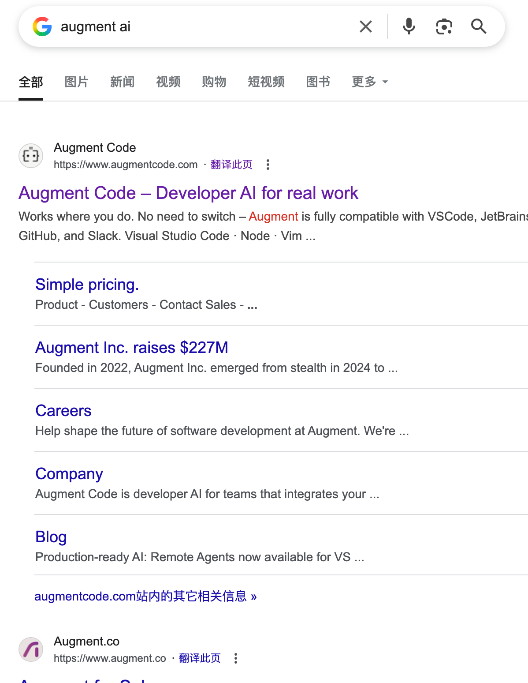This screenshot has width=528, height=683.
Task: Open the Careers sitelink
Action: tap(63, 411)
